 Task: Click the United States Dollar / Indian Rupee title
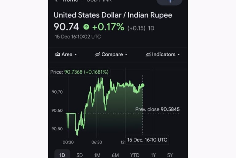(x=113, y=15)
